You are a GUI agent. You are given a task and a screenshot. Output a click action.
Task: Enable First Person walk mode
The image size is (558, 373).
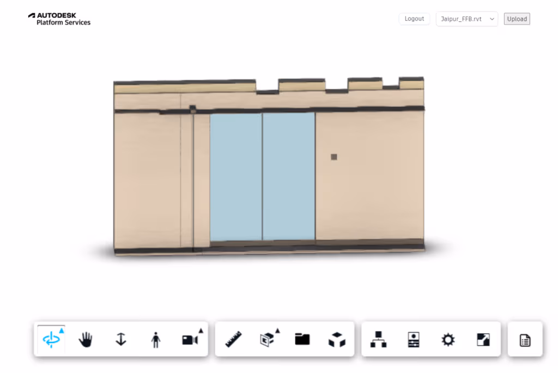156,340
